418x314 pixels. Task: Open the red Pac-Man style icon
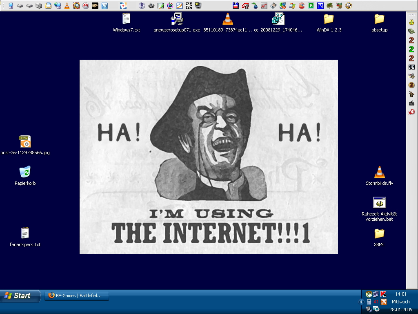tap(302, 6)
